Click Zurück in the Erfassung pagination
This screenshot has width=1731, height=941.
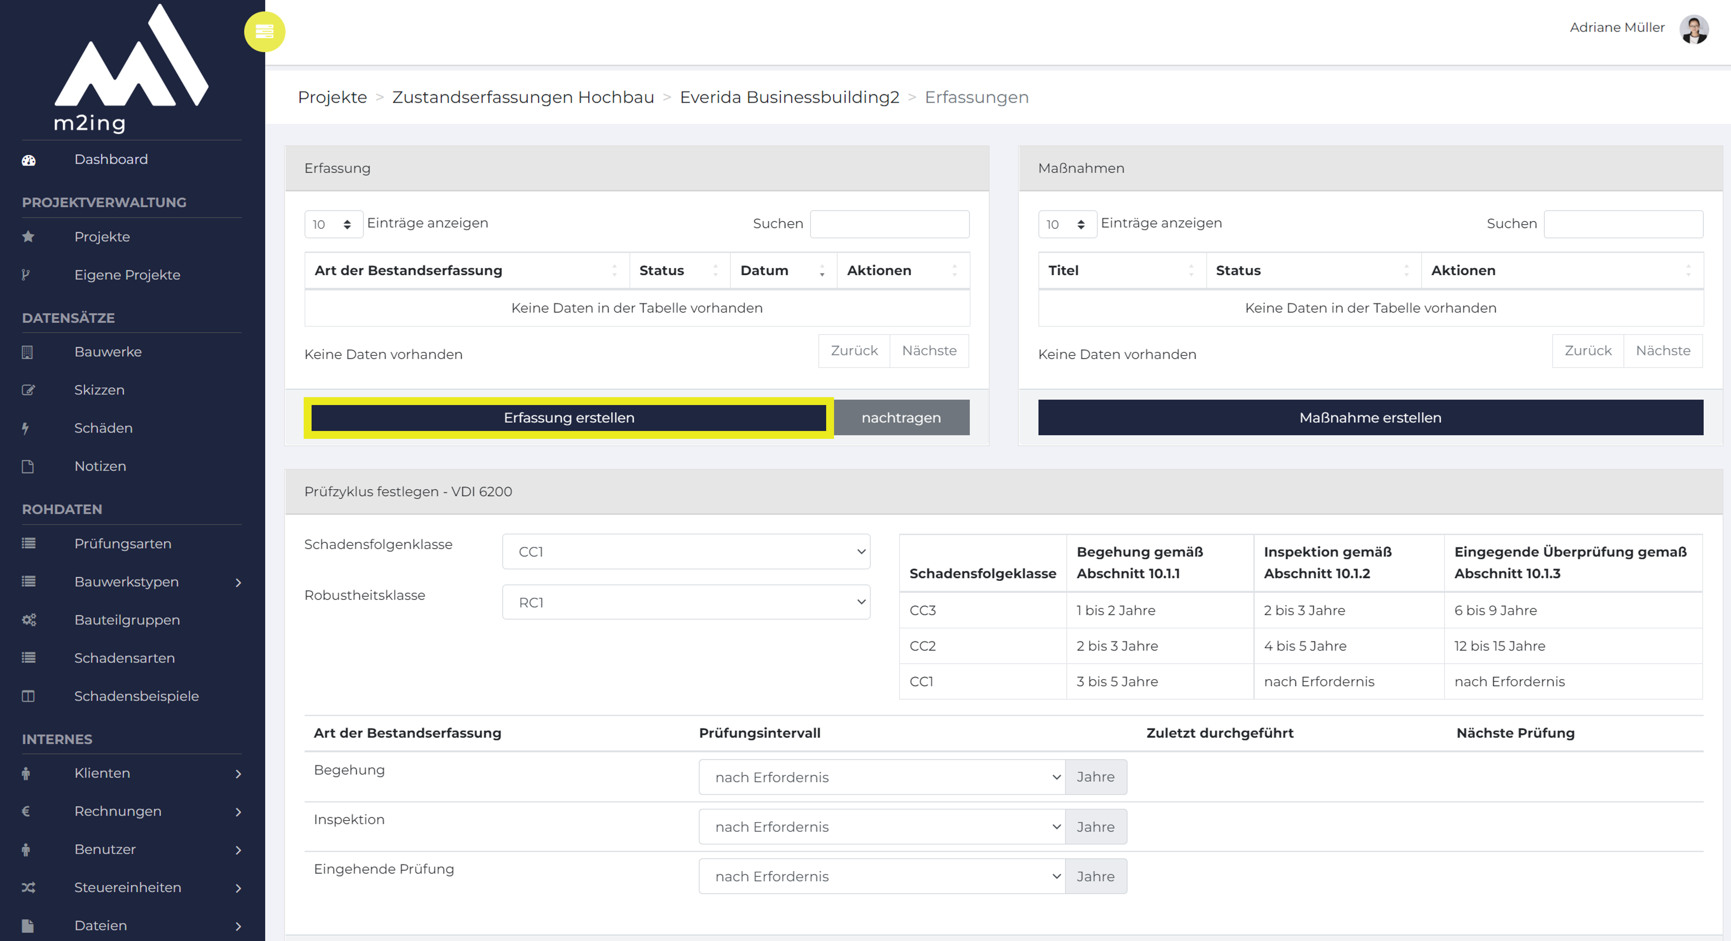[x=854, y=351]
